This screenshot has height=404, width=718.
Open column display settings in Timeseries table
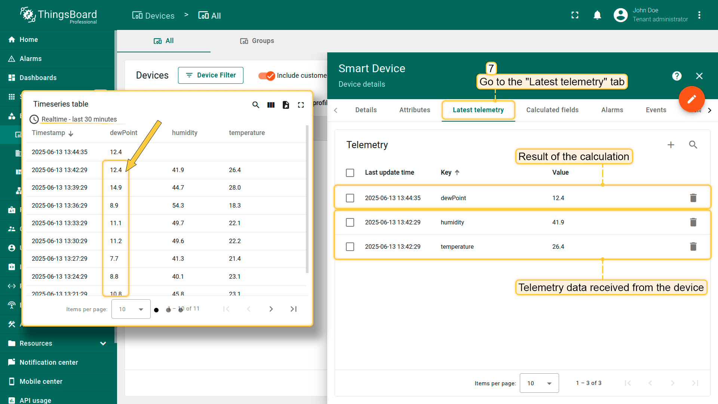(271, 105)
